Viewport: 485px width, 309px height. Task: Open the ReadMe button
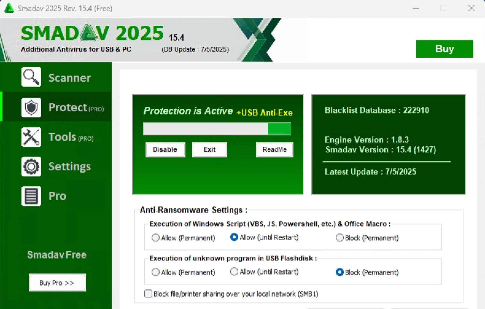[x=275, y=150]
